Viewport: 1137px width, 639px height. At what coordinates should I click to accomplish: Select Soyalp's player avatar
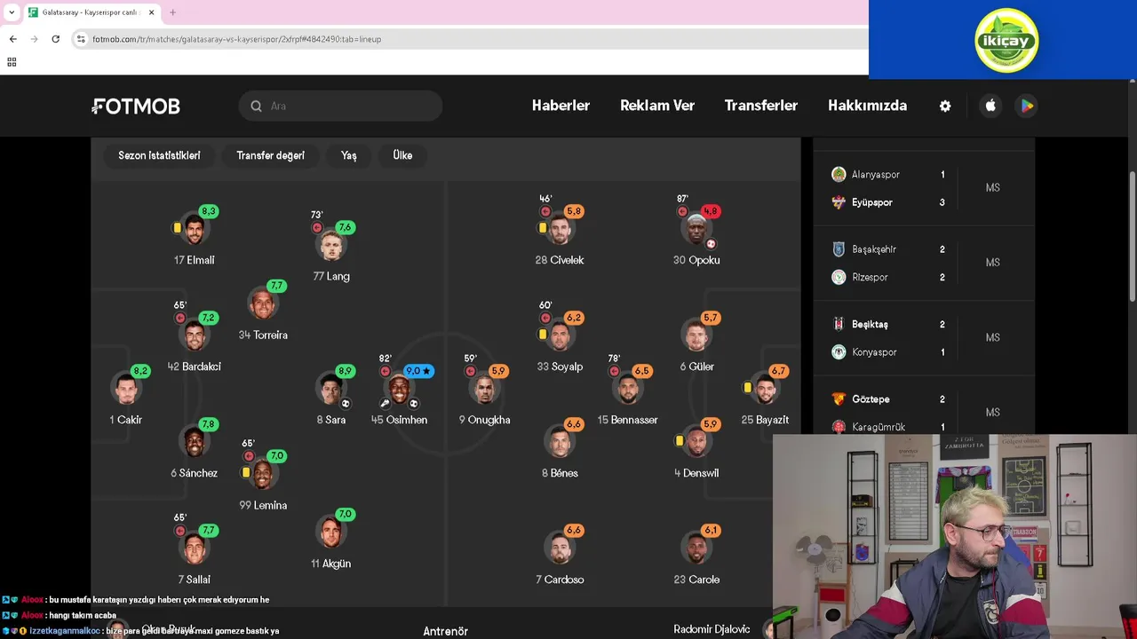click(560, 335)
